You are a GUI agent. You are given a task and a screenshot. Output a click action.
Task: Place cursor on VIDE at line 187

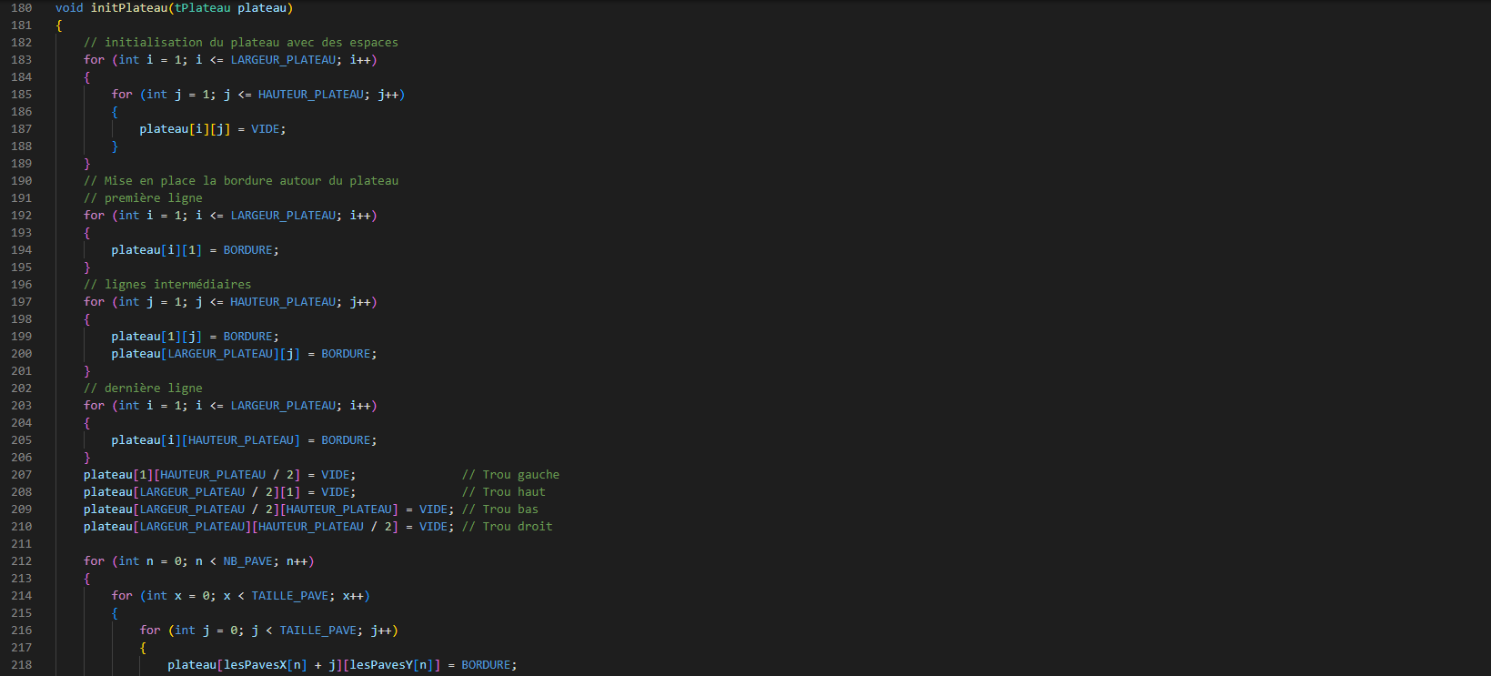[x=265, y=129]
